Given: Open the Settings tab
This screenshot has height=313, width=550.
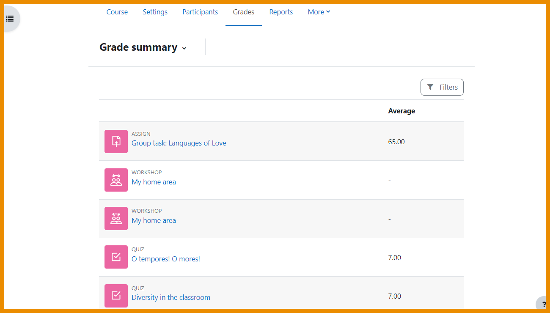Looking at the screenshot, I should (x=155, y=12).
